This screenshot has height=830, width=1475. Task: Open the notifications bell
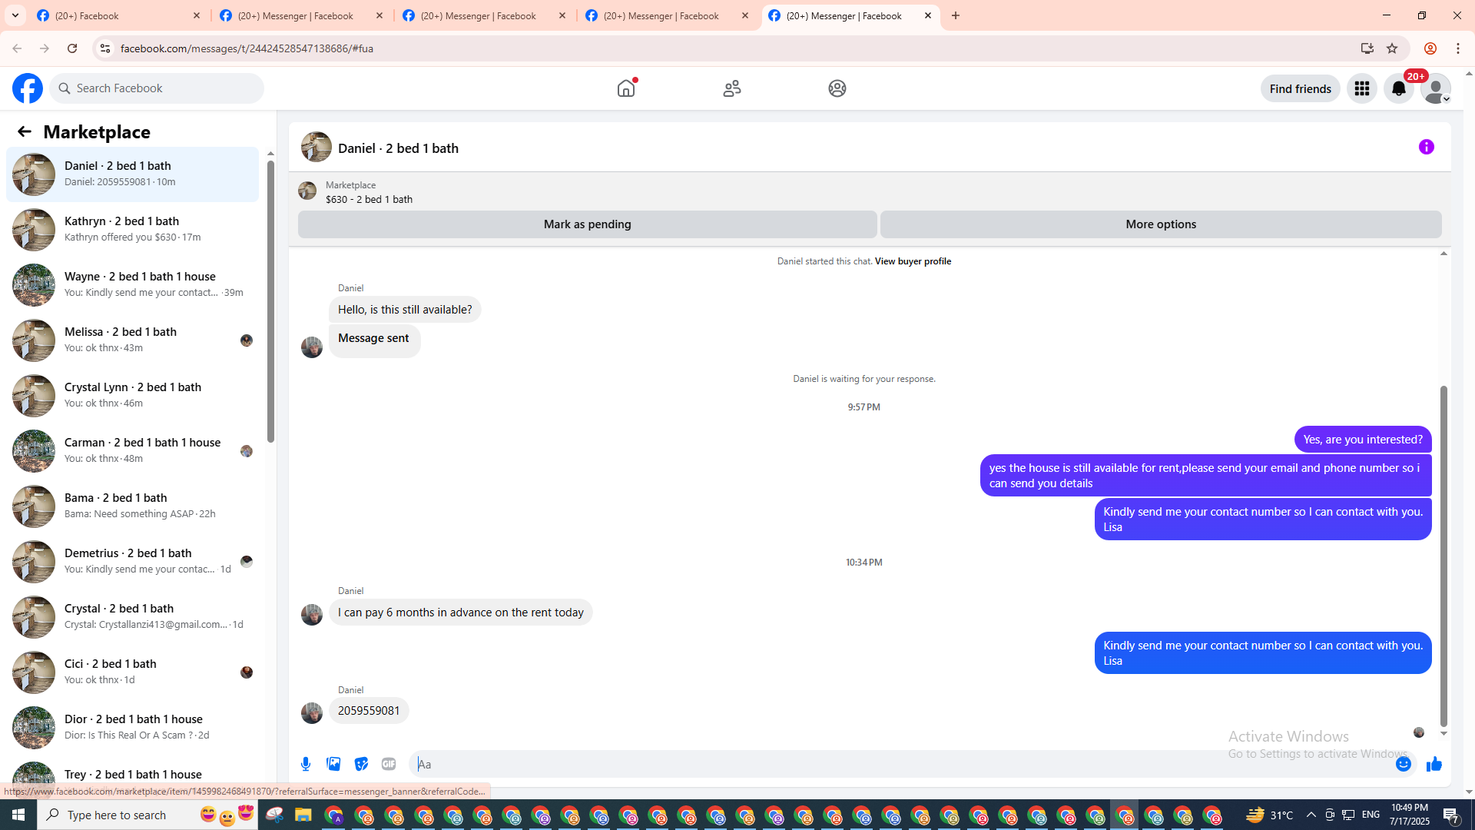(1399, 88)
